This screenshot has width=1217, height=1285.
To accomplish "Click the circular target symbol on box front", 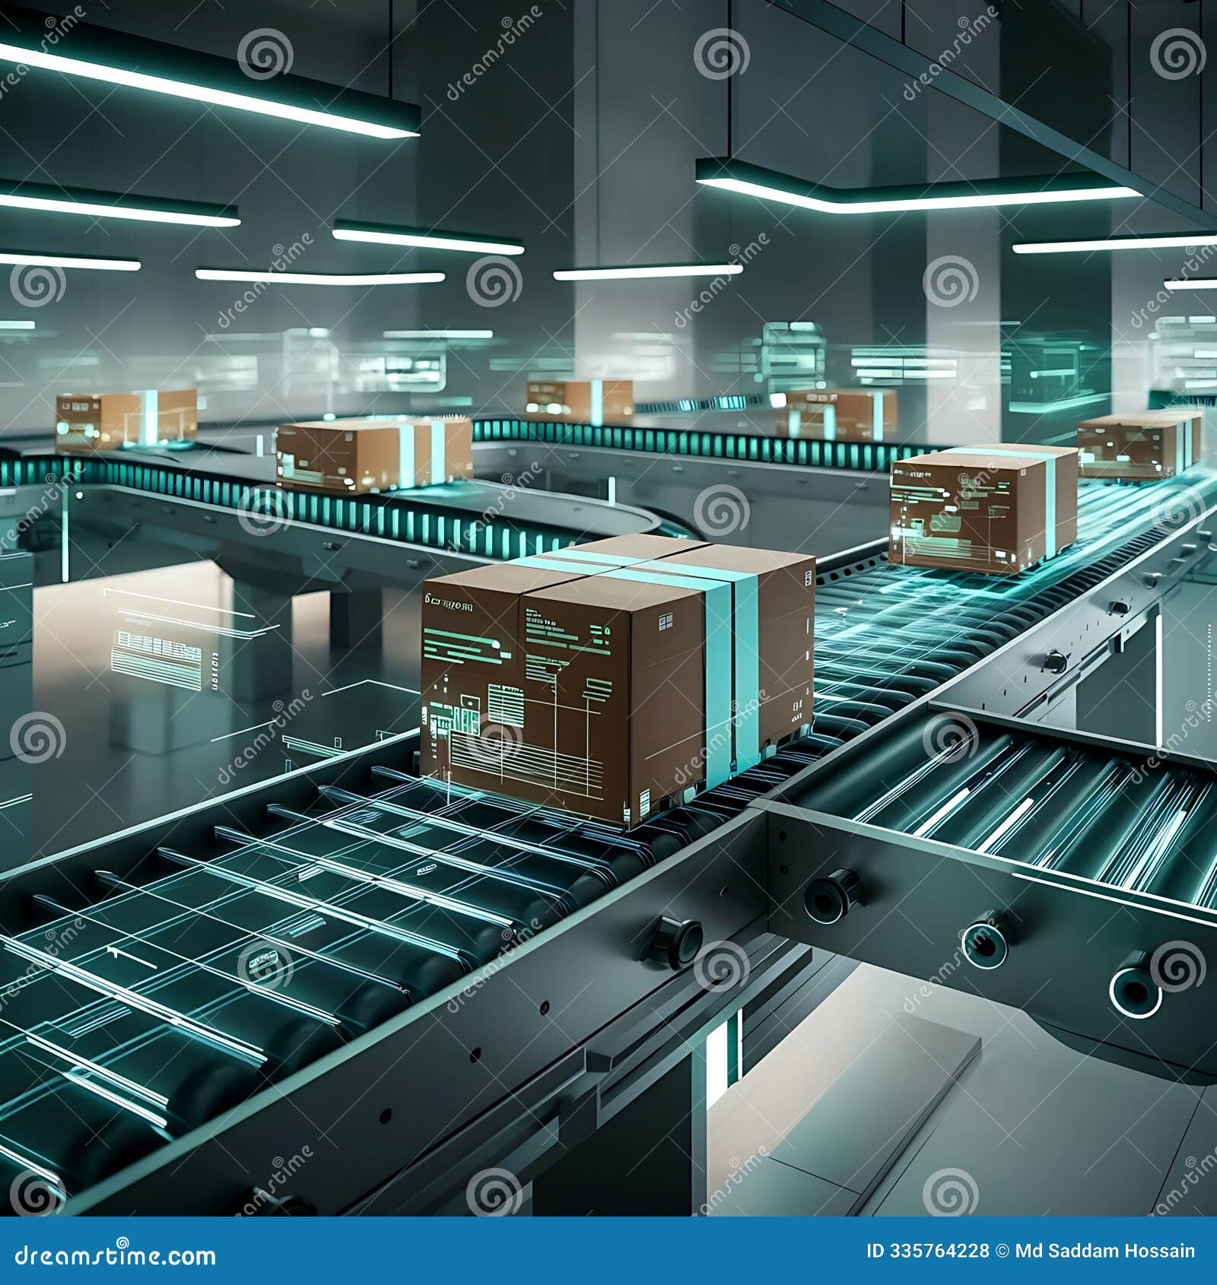I will (495, 645).
